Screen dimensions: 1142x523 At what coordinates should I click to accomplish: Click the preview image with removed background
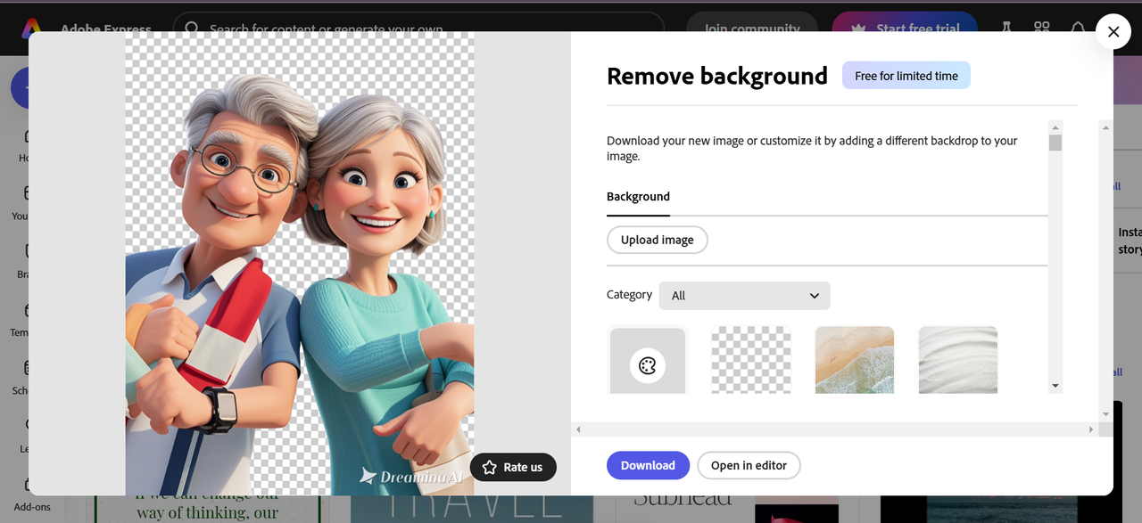click(300, 264)
